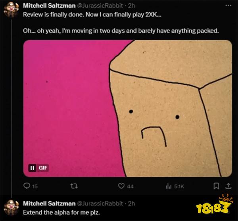238x221 pixels.
Task: Pause the GIF with the pause button
Action: (x=33, y=168)
